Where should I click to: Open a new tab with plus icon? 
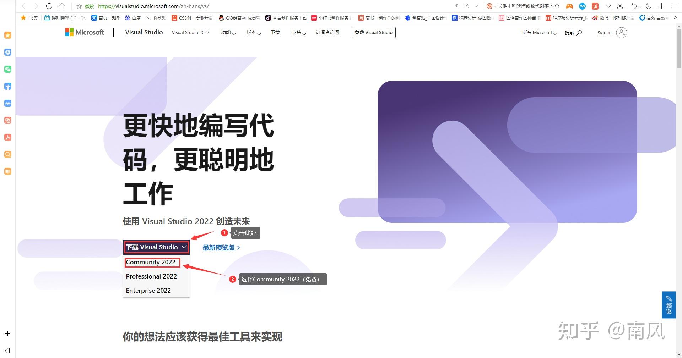click(x=661, y=6)
